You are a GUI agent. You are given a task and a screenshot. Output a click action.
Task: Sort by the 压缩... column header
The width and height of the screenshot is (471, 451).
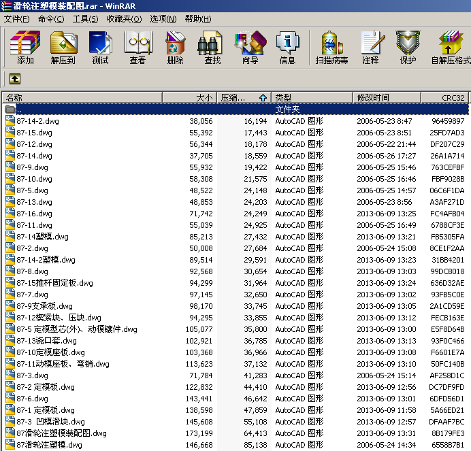coord(244,97)
